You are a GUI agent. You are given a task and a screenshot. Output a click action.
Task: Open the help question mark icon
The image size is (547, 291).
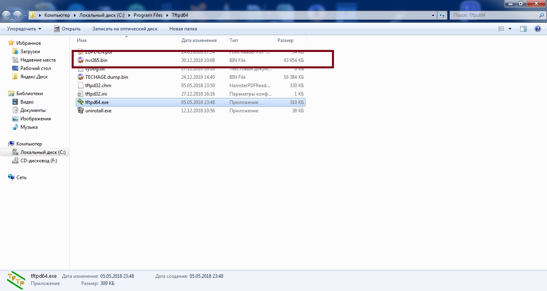(538, 29)
